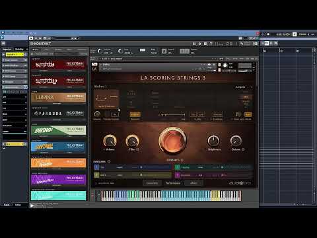Open the purple library banner
317x238 pixels.
point(59,179)
